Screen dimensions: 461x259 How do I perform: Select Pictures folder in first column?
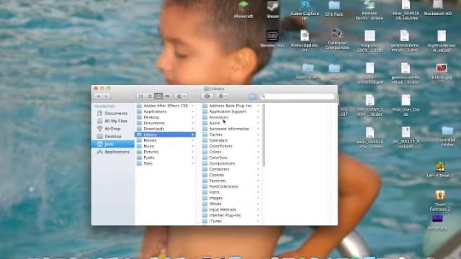coord(165,152)
